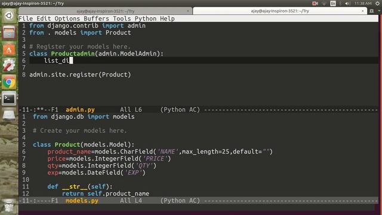Screen dimensions: 382x215
Task: Click 'All L6' position in admin.py mode line
Action: (131, 110)
